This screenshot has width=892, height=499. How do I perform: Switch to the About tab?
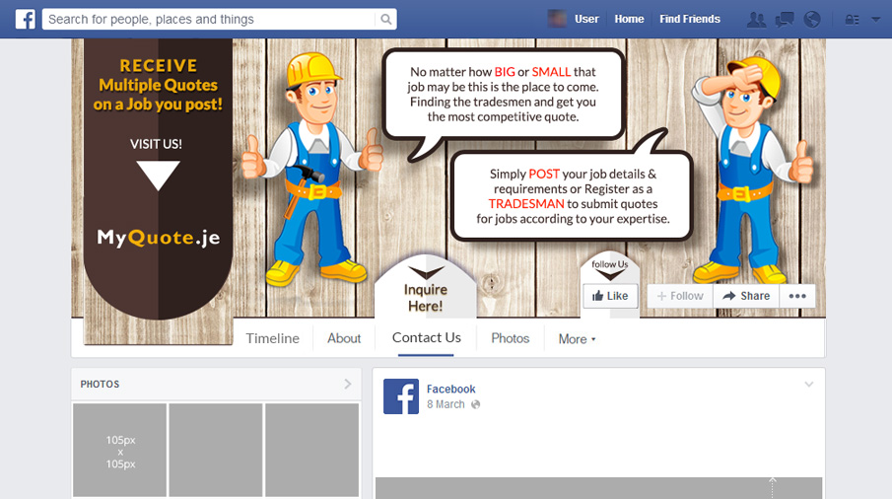pyautogui.click(x=344, y=338)
